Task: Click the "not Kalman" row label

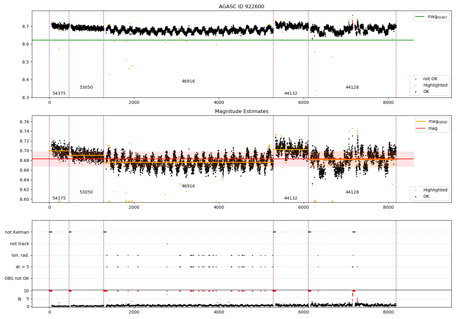Action: [x=17, y=232]
